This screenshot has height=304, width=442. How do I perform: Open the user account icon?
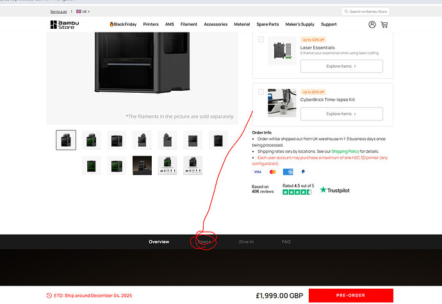pyautogui.click(x=372, y=24)
